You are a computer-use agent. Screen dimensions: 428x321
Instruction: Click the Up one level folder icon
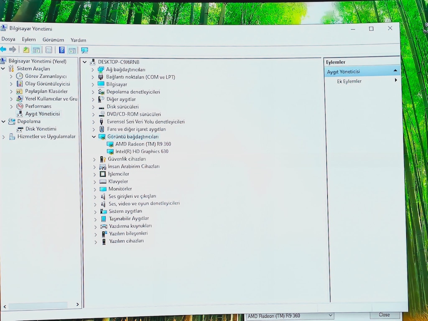26,50
